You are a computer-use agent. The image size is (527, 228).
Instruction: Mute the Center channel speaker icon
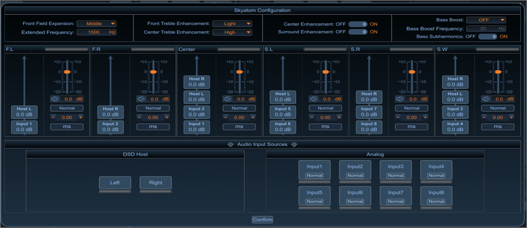coord(227,99)
